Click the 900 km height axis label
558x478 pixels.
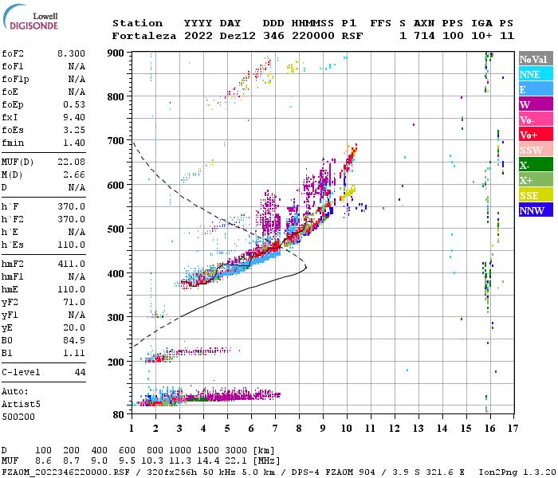click(x=116, y=53)
